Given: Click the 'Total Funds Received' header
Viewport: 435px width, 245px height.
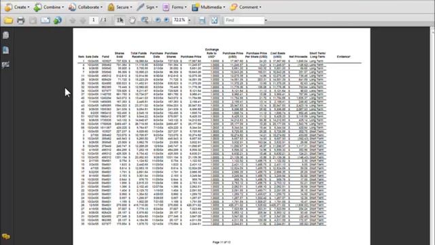Looking at the screenshot, I should [139, 54].
